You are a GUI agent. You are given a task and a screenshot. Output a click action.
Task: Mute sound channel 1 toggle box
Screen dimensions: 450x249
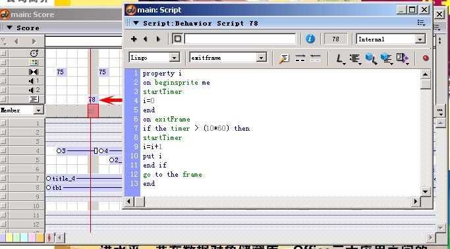(3, 81)
